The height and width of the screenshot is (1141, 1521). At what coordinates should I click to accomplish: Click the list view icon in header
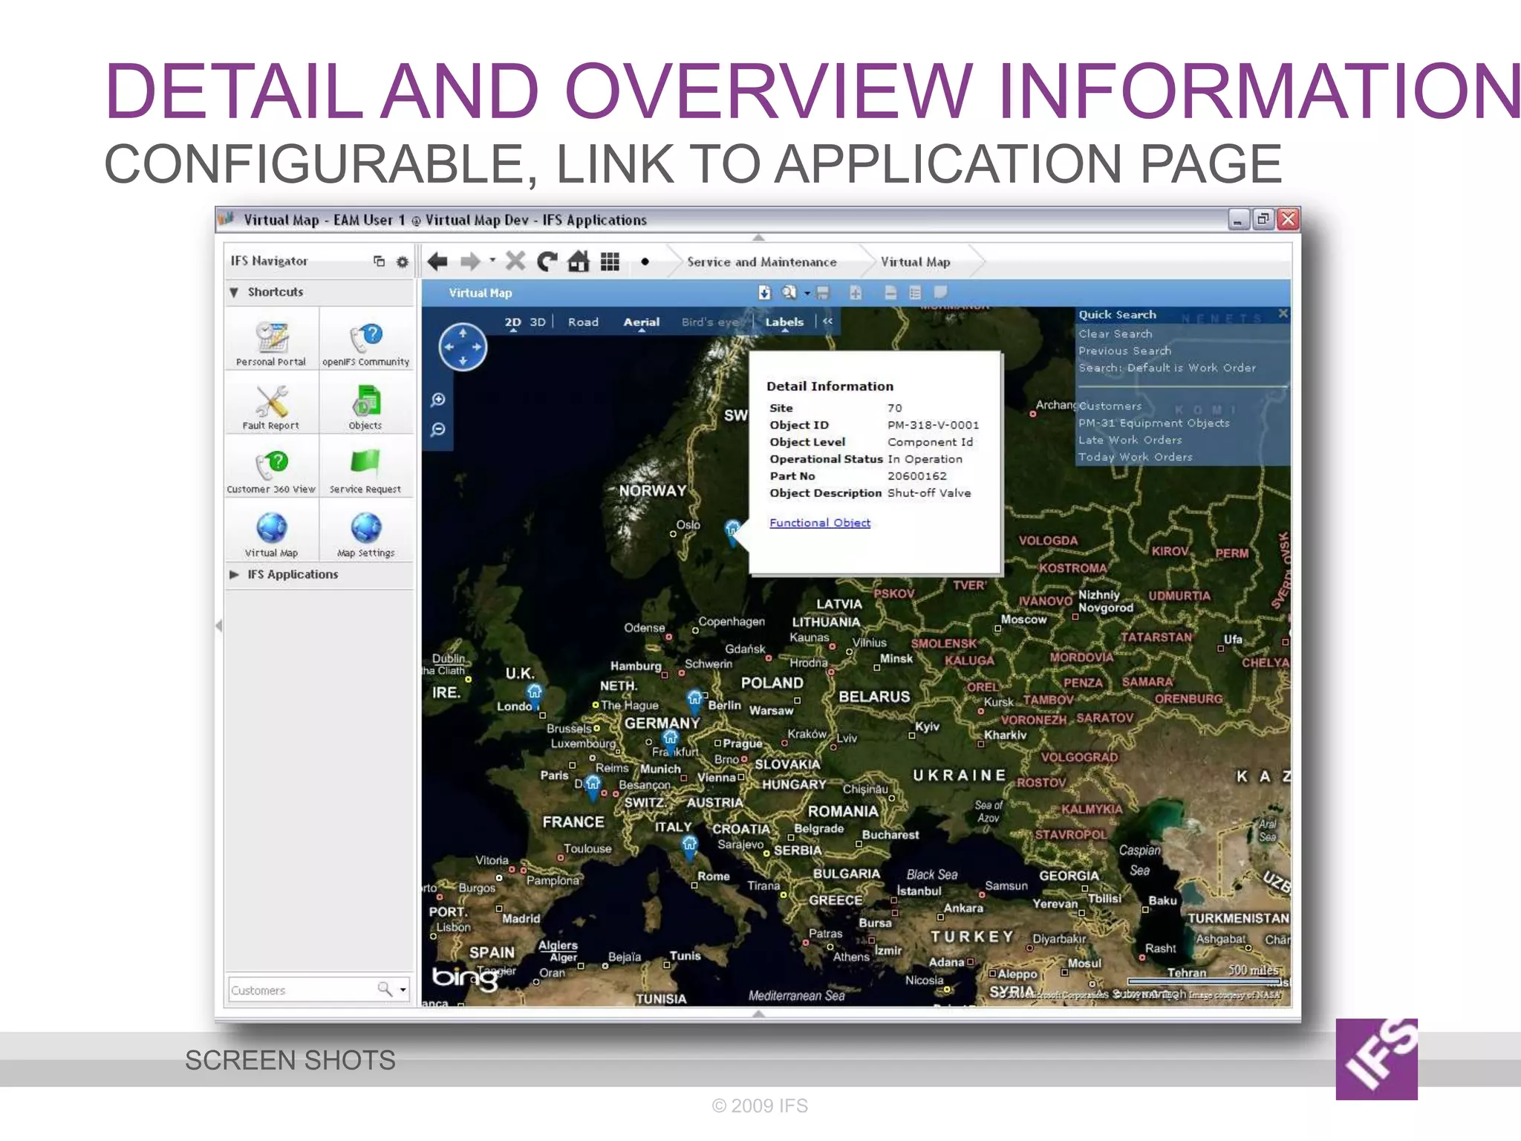click(x=915, y=293)
